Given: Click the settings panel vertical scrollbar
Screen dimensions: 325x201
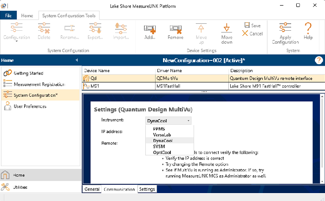Looking at the screenshot, I should click(322, 133).
